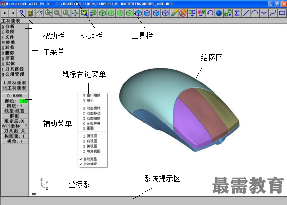Select the delete pencil-eraser icon
The width and height of the screenshot is (287, 205).
click(174, 13)
